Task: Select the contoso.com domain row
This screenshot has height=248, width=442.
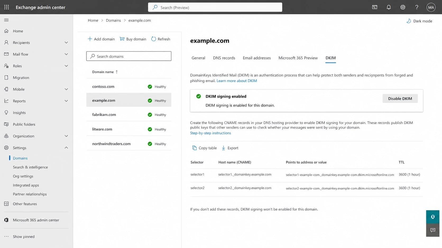Action: pos(129,86)
